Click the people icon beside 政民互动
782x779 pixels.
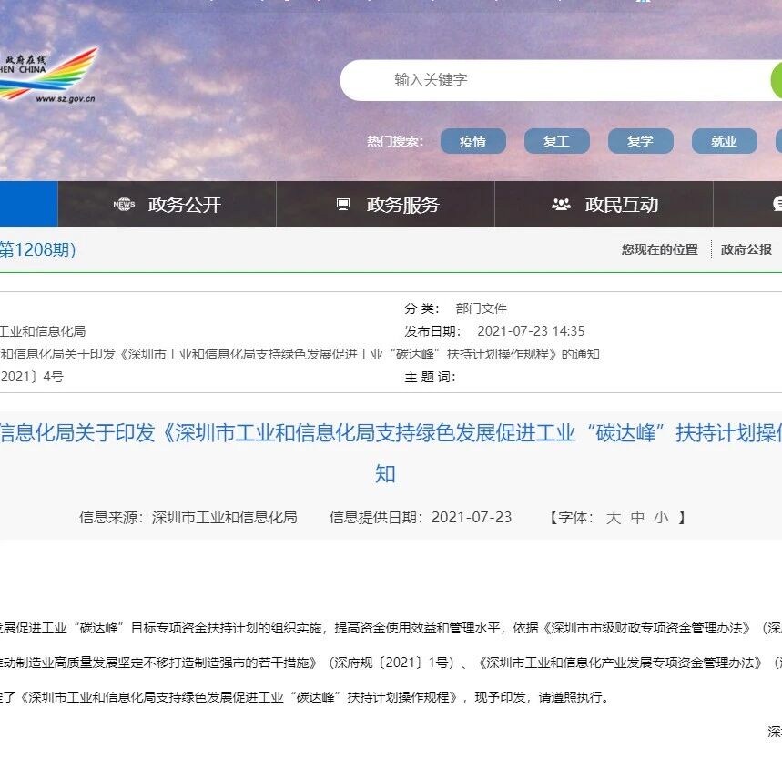tap(561, 205)
